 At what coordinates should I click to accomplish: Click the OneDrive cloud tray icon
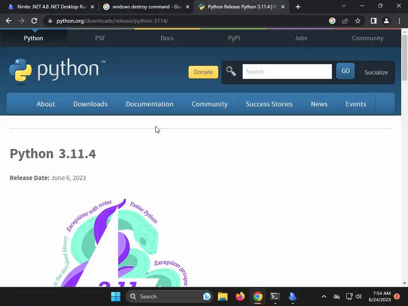(x=337, y=296)
